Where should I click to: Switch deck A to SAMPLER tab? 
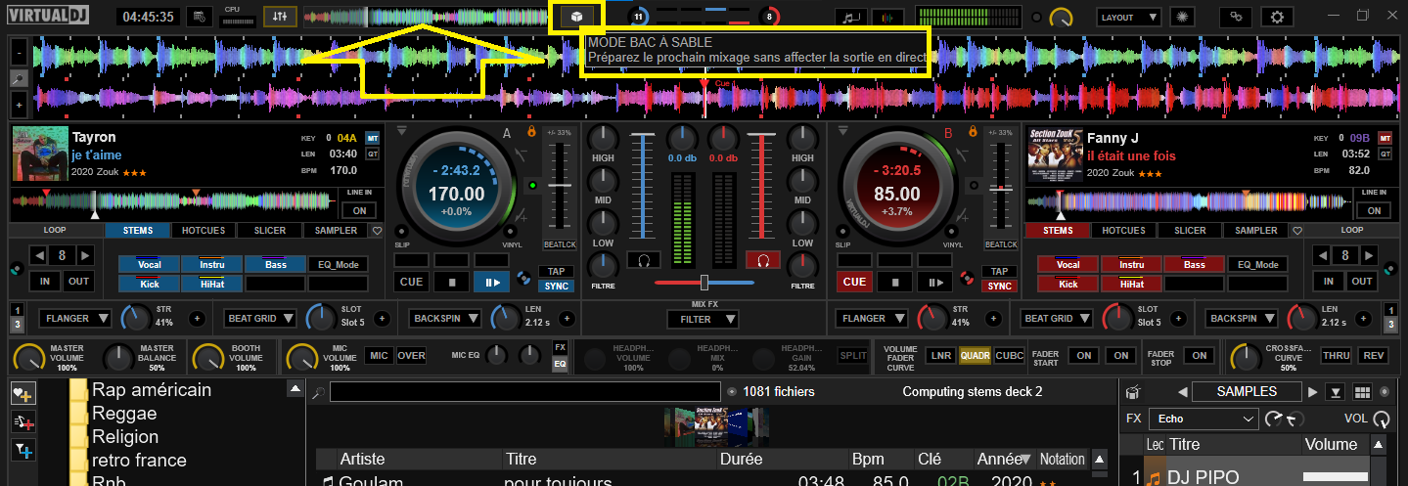point(336,231)
